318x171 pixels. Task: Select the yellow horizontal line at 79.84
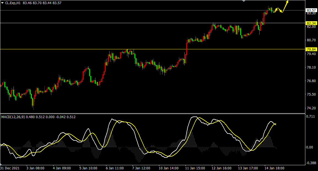tap(152, 49)
